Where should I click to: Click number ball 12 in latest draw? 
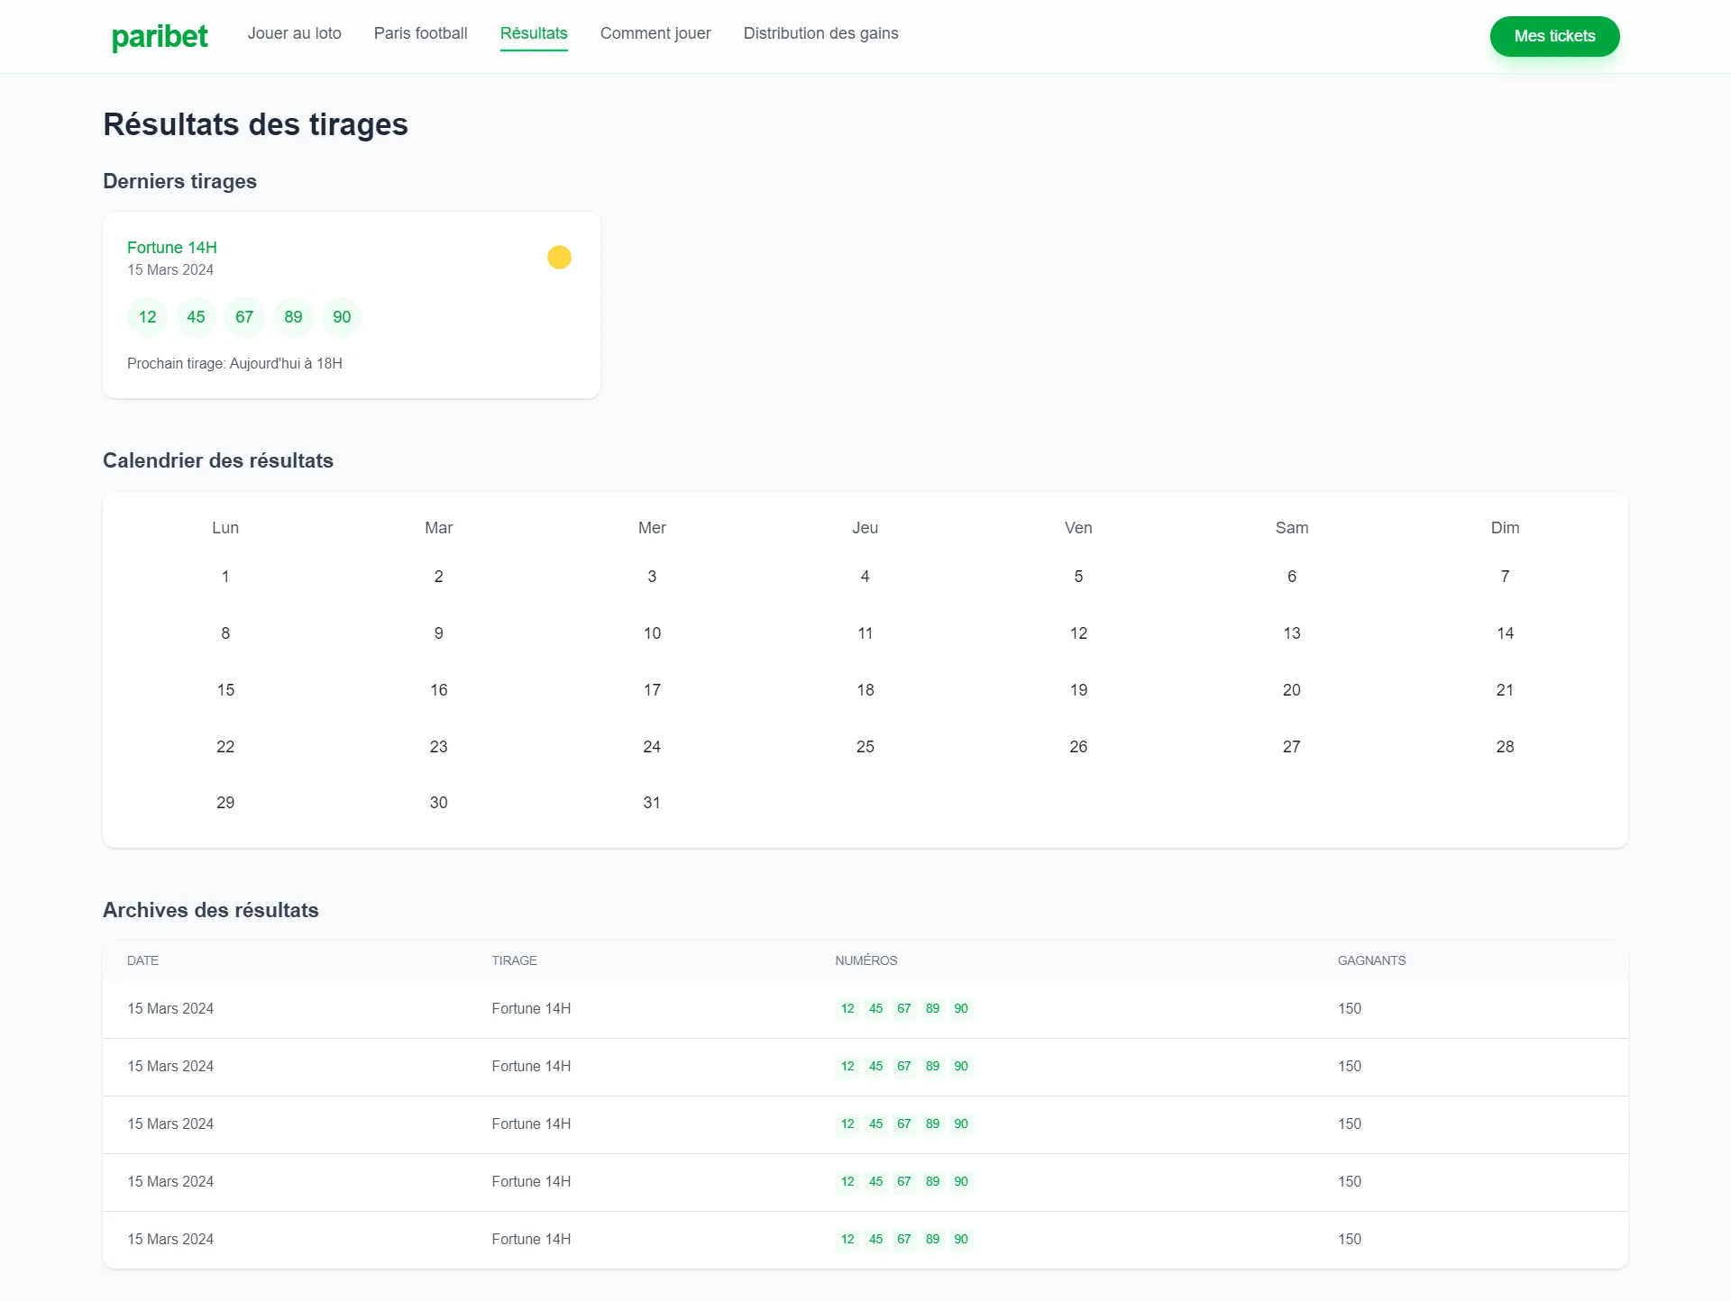pos(148,317)
